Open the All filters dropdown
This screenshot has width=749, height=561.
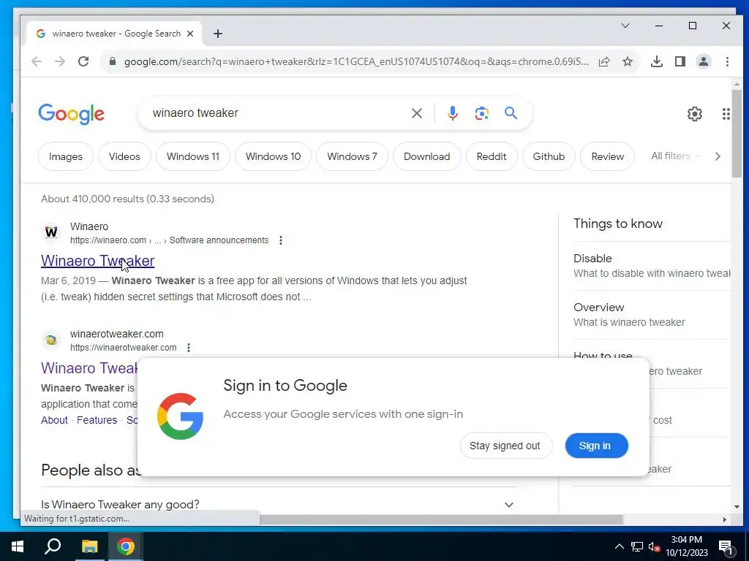click(675, 156)
